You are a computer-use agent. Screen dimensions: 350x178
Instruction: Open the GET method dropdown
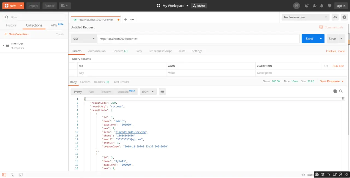pyautogui.click(x=84, y=39)
